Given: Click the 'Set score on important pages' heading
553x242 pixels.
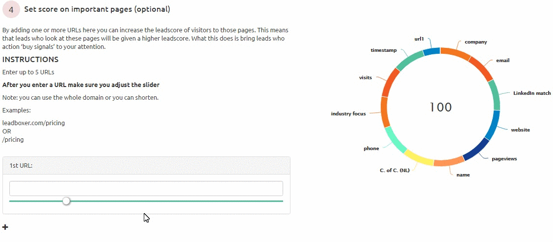Looking at the screenshot, I should point(97,9).
